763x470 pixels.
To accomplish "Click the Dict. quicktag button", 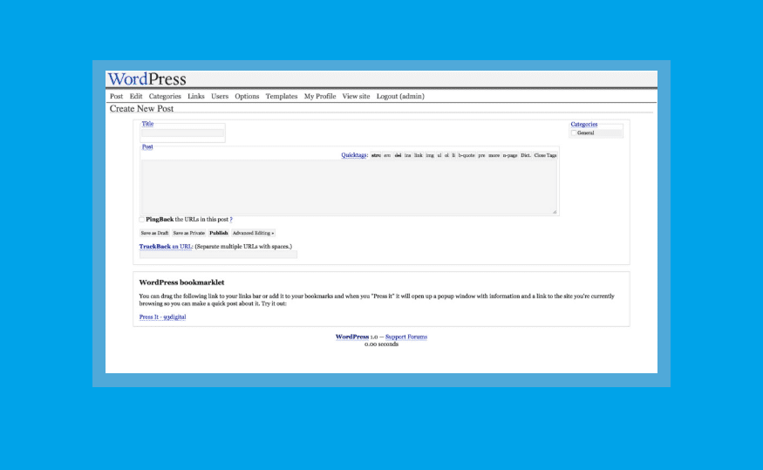I will pos(526,155).
